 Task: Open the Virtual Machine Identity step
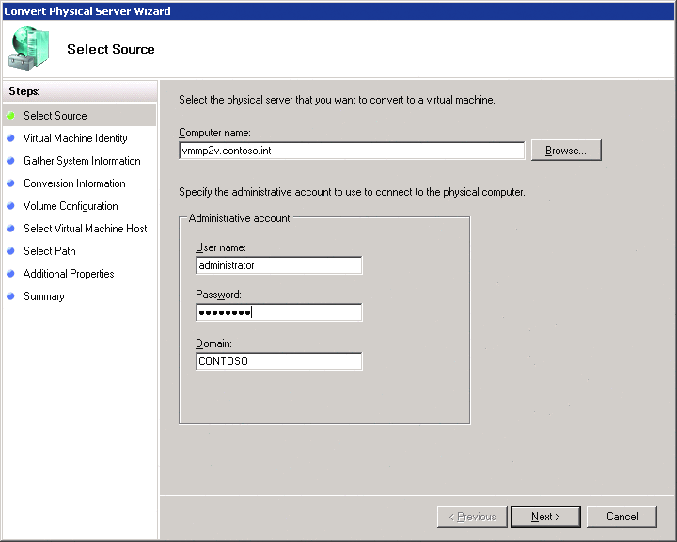[75, 138]
